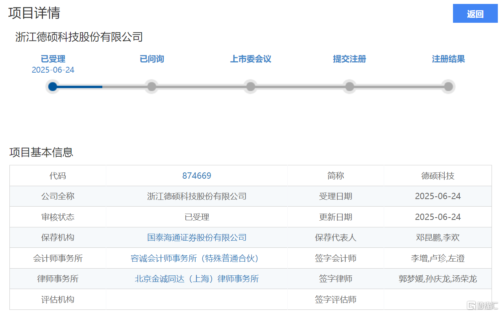Select the 已问询 stage marker dot

(152, 86)
